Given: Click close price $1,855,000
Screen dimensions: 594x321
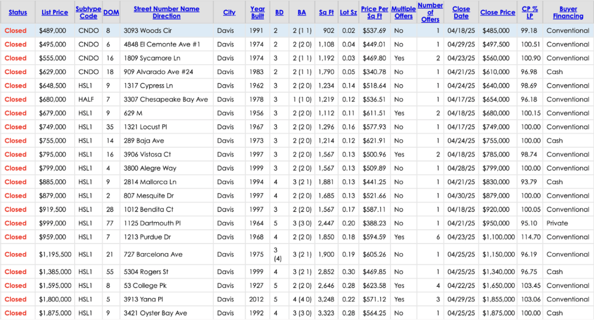Looking at the screenshot, I should coord(498,299).
